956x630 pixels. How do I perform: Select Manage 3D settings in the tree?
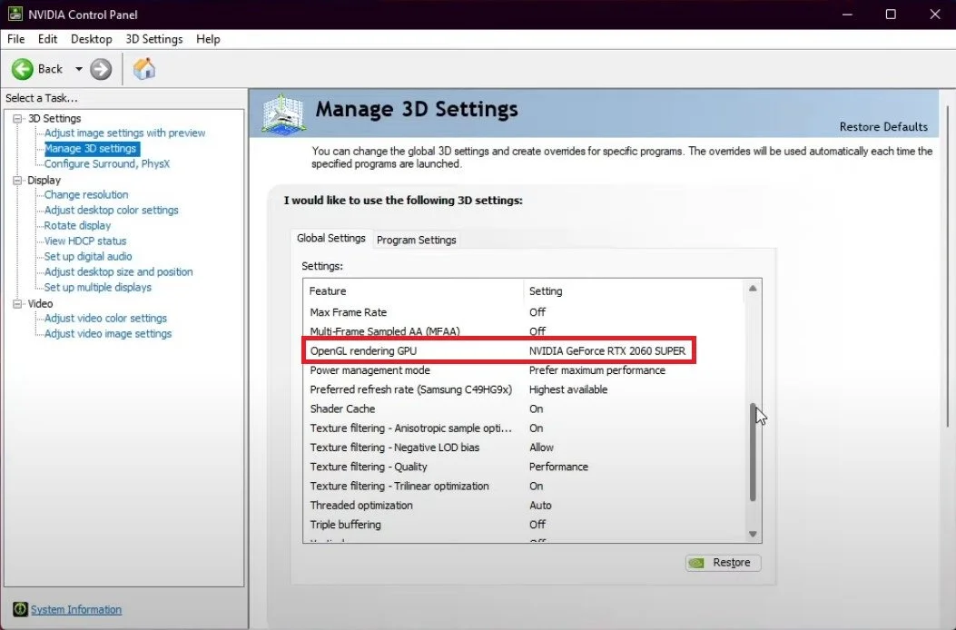point(90,148)
